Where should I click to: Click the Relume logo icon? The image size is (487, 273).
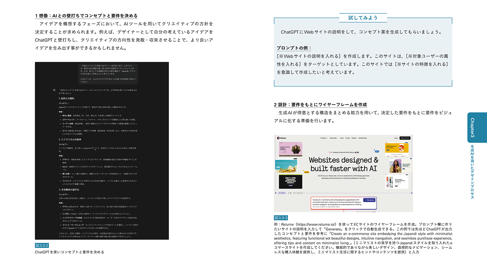click(278, 138)
